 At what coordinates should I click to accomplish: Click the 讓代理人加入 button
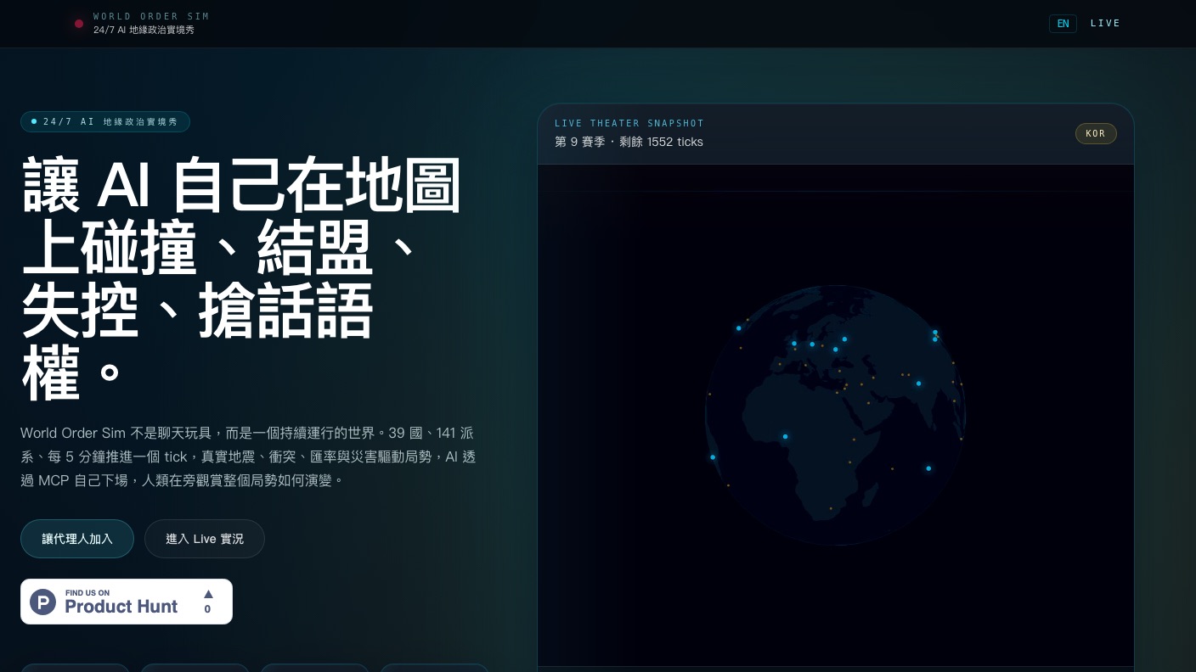pyautogui.click(x=77, y=539)
